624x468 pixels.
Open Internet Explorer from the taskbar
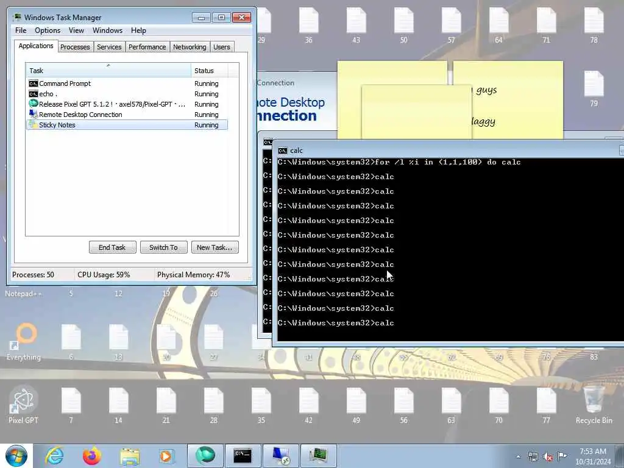(54, 456)
